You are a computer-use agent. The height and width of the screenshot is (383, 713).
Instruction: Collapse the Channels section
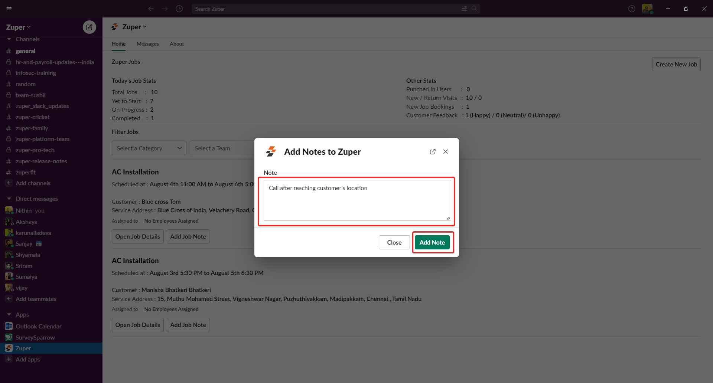(x=9, y=39)
